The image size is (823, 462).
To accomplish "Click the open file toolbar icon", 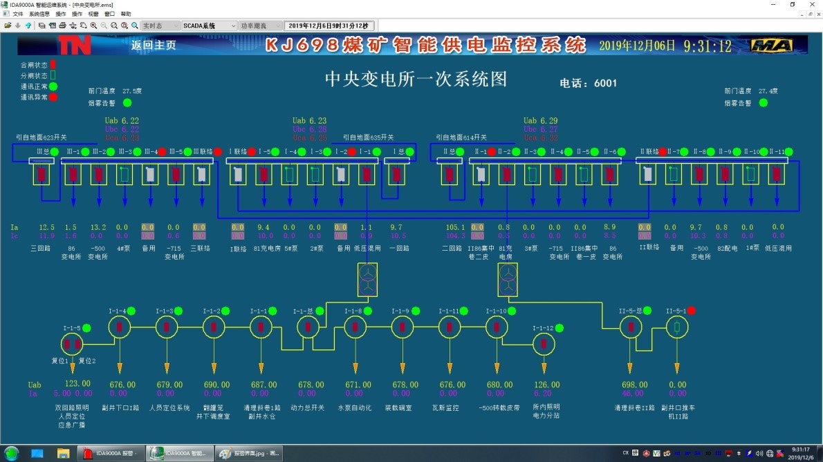I will [8, 26].
